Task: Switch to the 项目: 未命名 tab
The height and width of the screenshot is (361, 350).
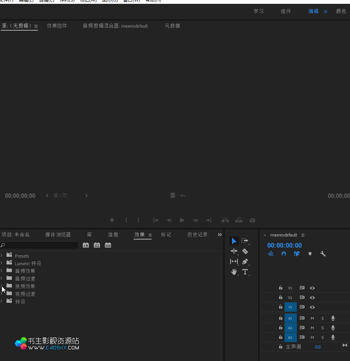Action: tap(16, 235)
